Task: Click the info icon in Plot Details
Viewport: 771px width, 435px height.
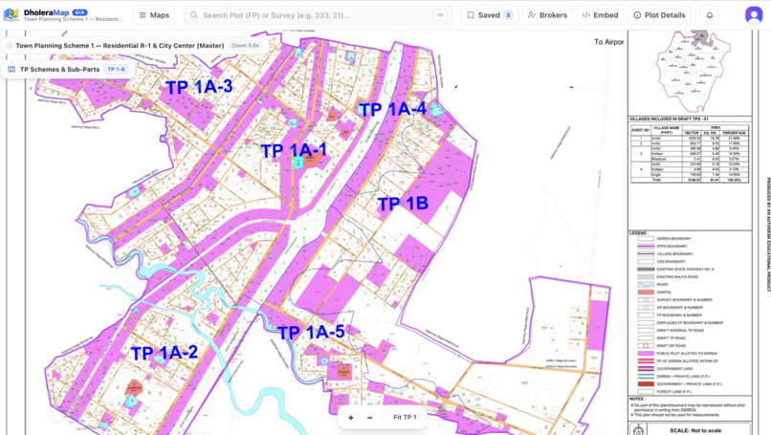Action: tap(637, 15)
